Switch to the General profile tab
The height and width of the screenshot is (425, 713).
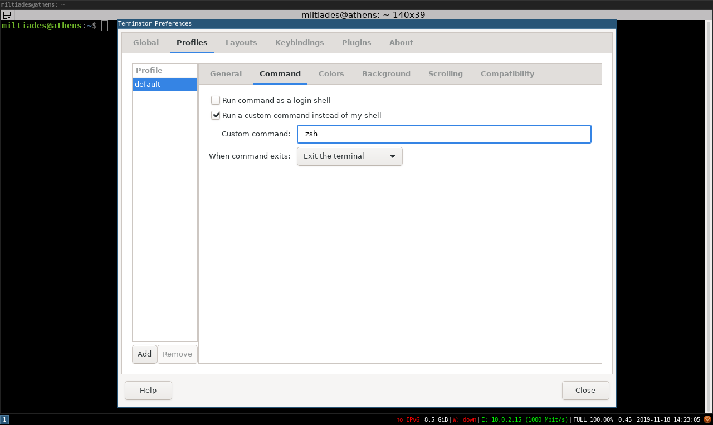226,73
